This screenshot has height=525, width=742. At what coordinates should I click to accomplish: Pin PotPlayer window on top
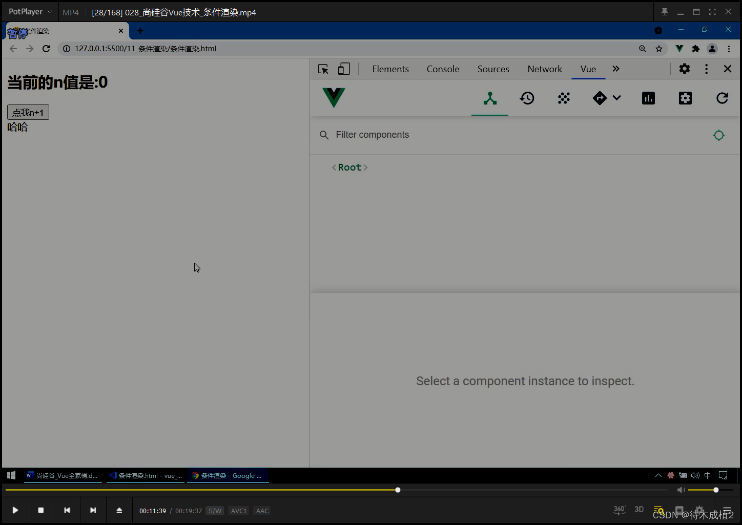pos(665,12)
